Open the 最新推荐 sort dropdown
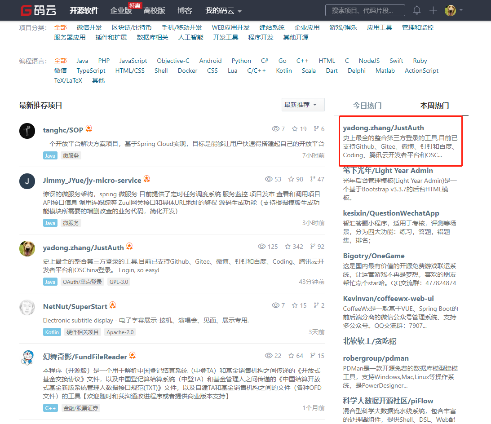491x424 pixels. pos(303,105)
